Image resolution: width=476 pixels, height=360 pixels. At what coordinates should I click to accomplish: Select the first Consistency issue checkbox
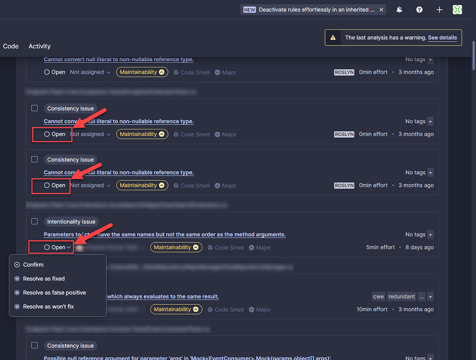click(x=34, y=108)
